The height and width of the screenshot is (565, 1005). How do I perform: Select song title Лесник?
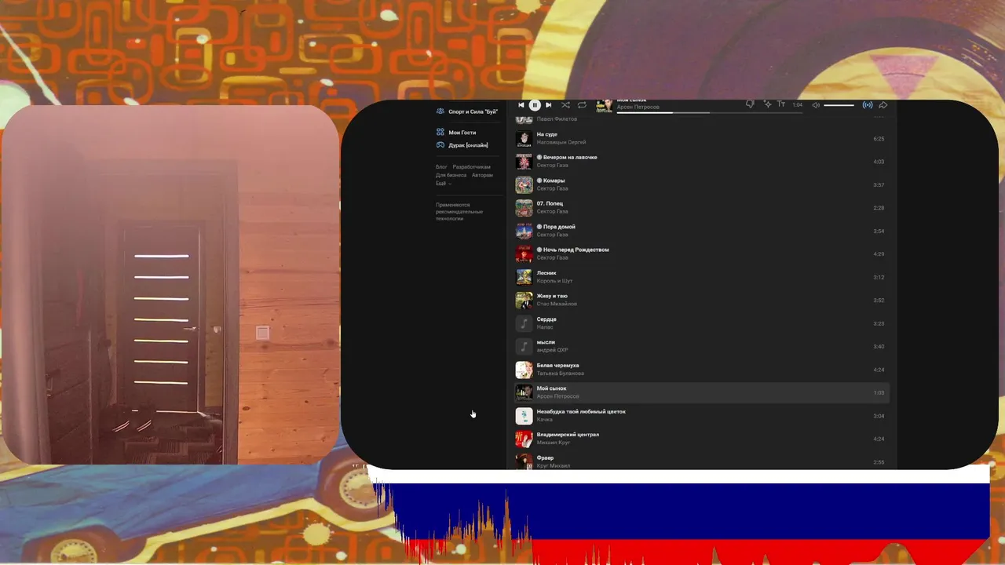point(546,273)
